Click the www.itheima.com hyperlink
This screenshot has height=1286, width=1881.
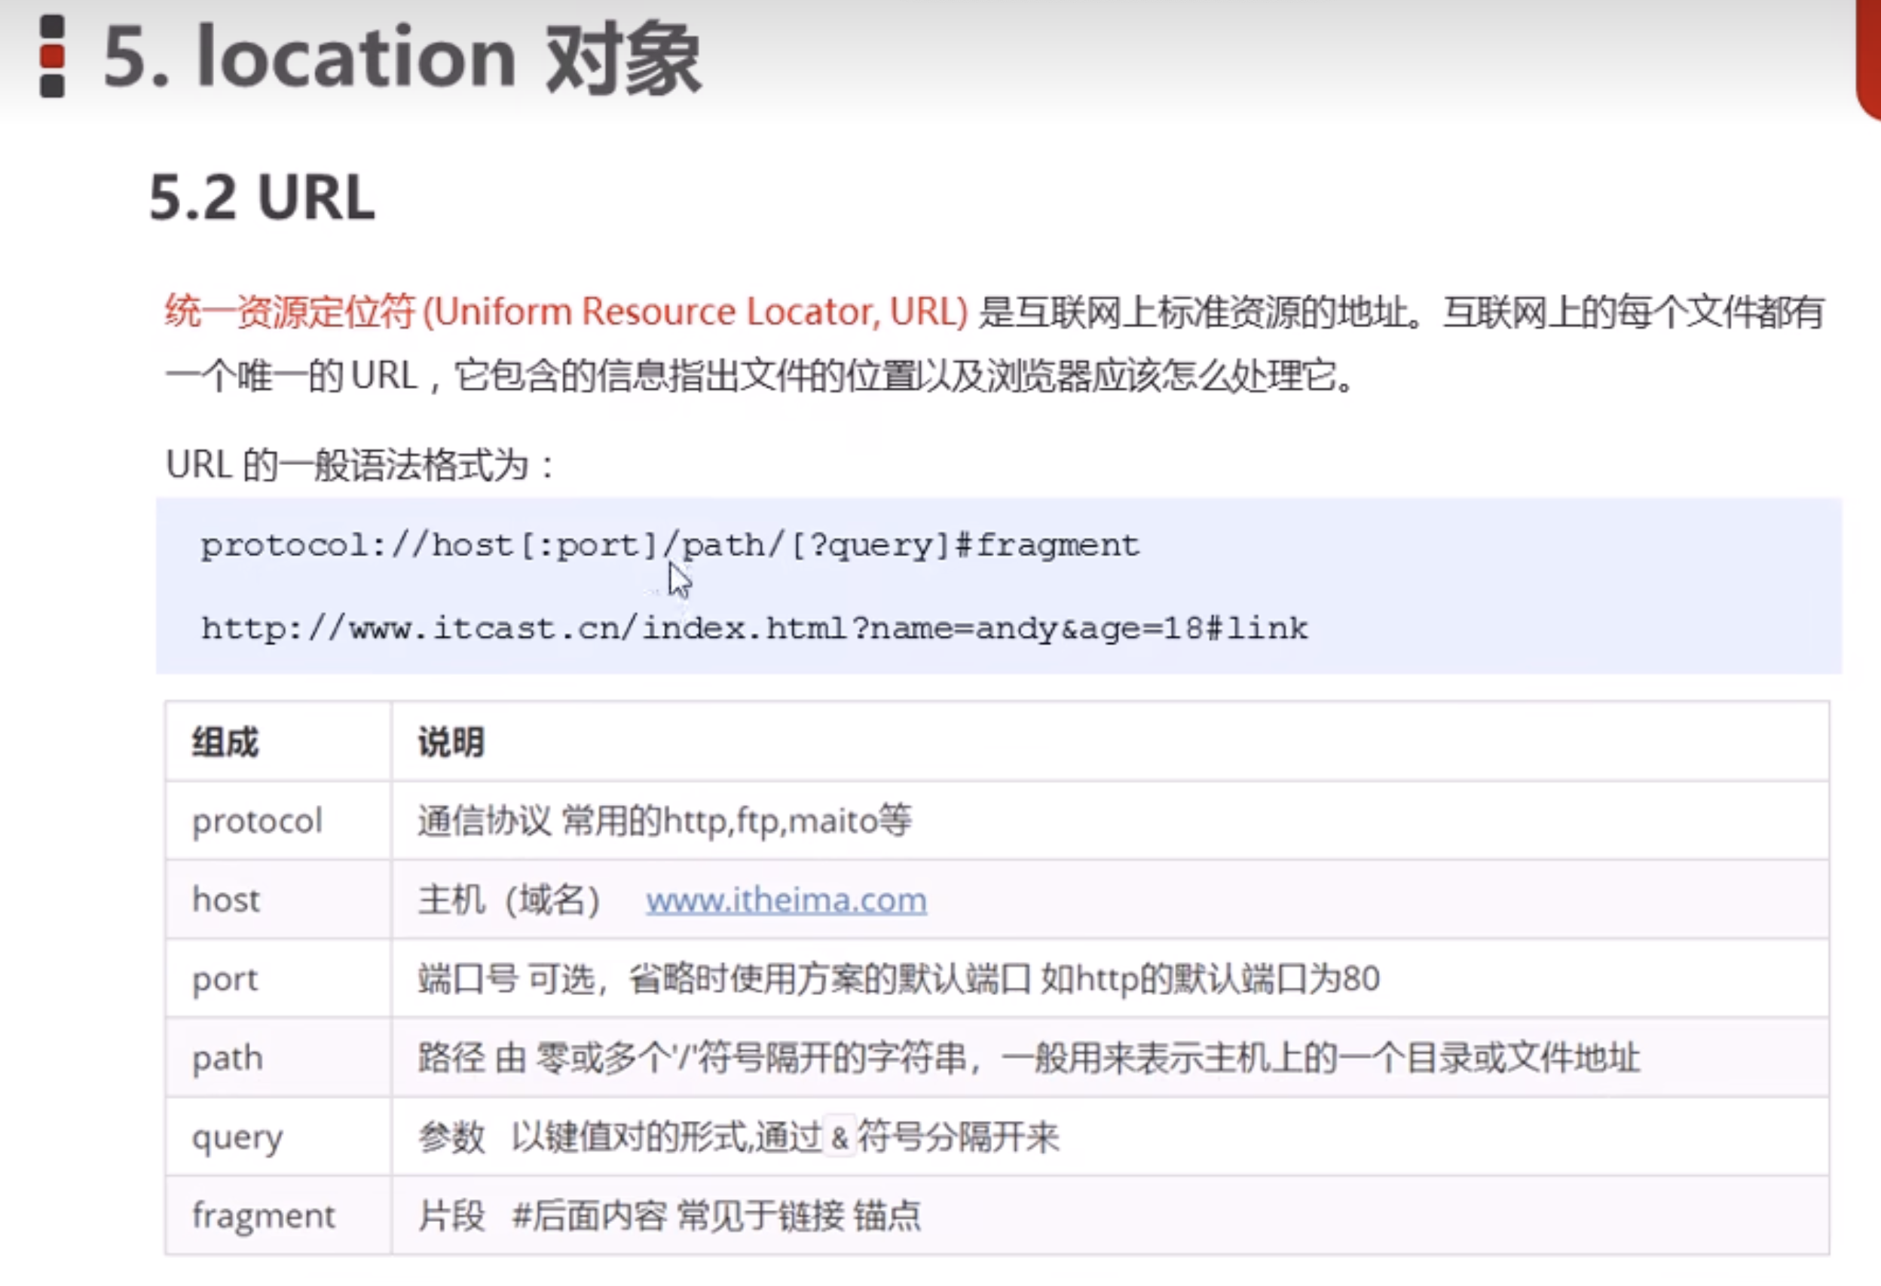coord(785,900)
